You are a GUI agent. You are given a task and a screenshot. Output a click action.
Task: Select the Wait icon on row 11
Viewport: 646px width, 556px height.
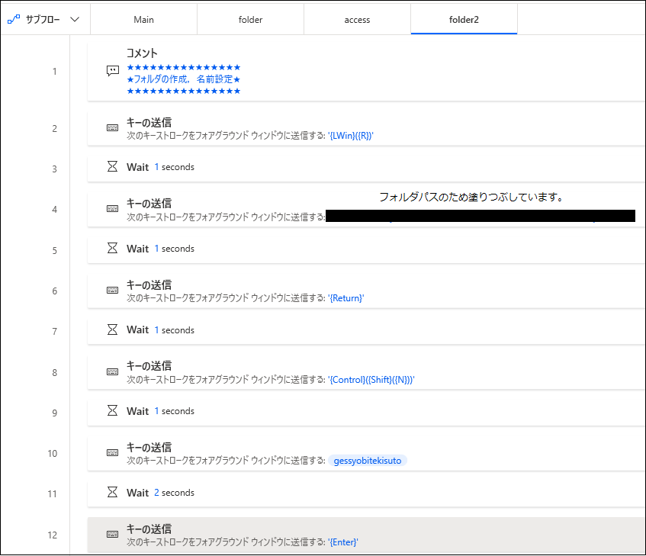point(114,493)
